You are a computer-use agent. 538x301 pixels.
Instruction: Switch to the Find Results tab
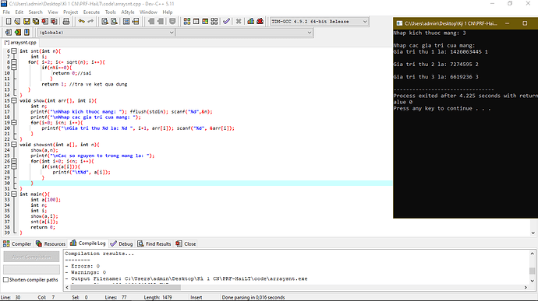coord(154,243)
